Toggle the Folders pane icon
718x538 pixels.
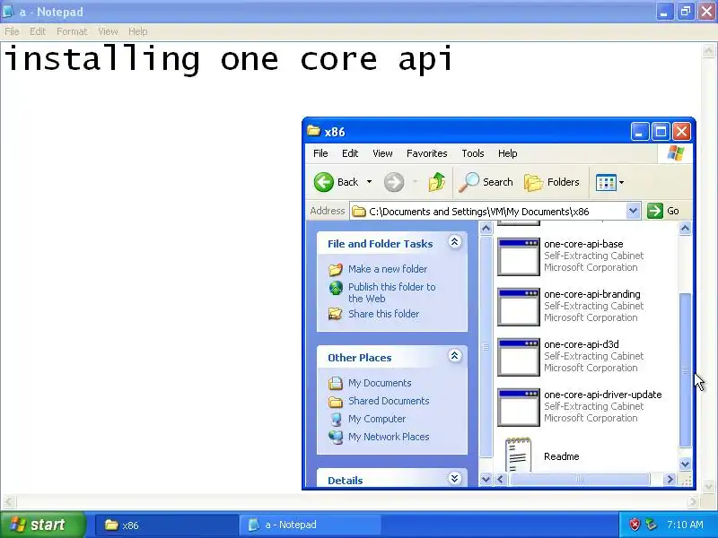533,182
